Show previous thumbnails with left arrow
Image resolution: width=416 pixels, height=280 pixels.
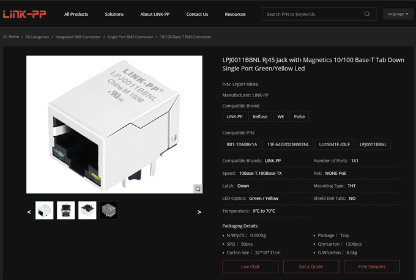tap(29, 212)
